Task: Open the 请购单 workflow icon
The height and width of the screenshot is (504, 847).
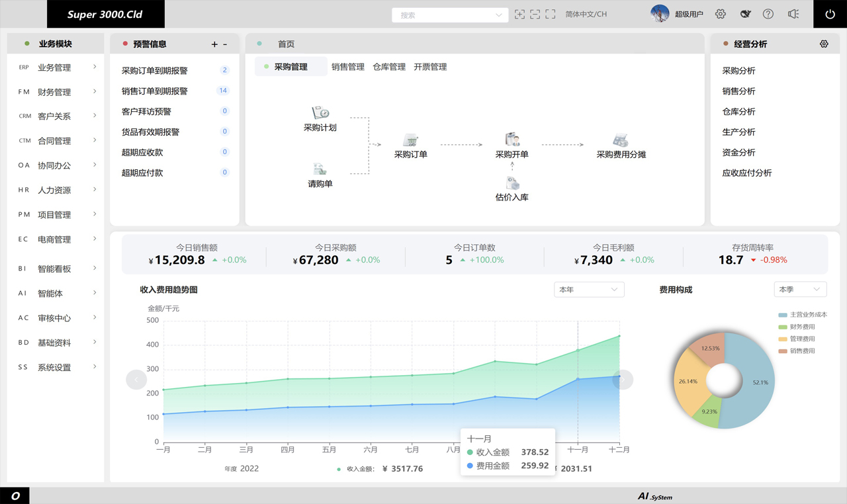Action: click(x=320, y=169)
